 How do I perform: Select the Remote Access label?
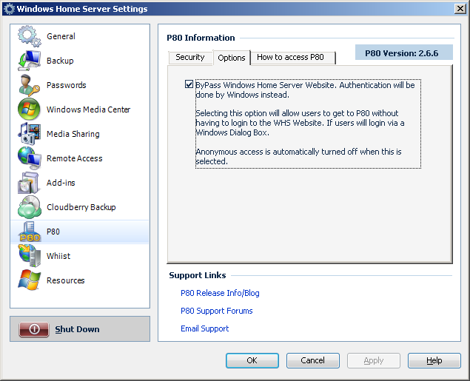coord(74,158)
